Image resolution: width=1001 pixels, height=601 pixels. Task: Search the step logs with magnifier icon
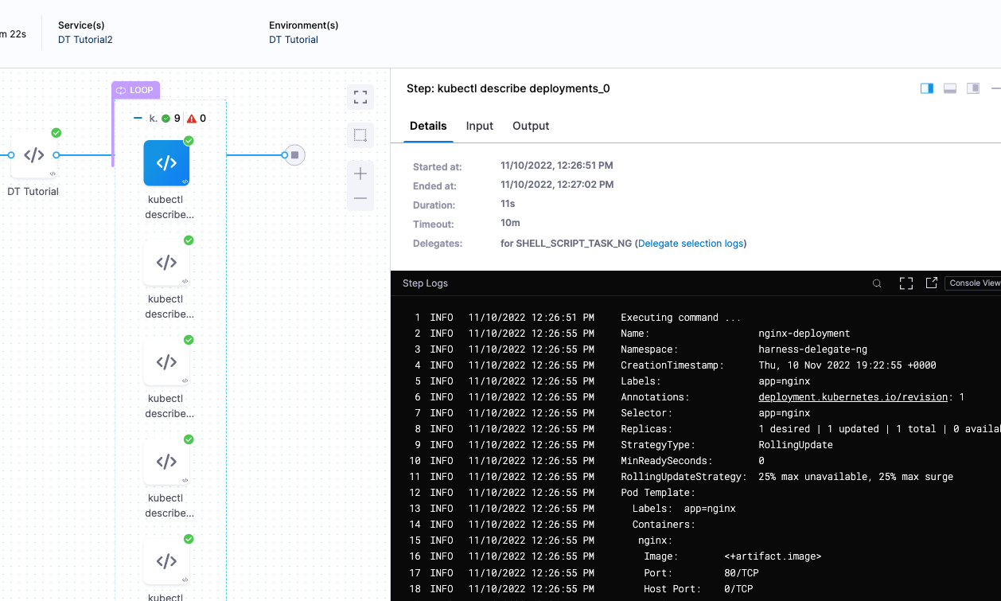tap(877, 283)
